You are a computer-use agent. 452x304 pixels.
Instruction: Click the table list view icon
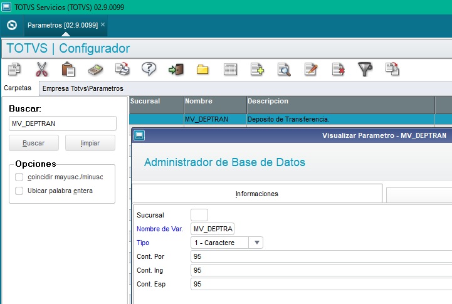coord(230,70)
